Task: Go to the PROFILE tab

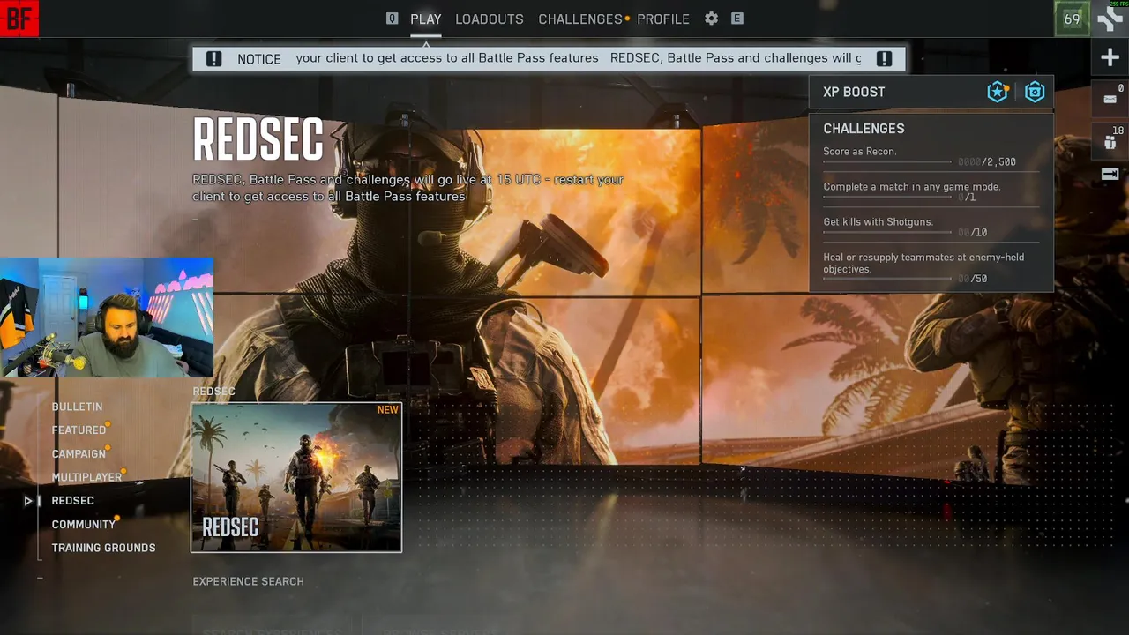Action: click(663, 19)
